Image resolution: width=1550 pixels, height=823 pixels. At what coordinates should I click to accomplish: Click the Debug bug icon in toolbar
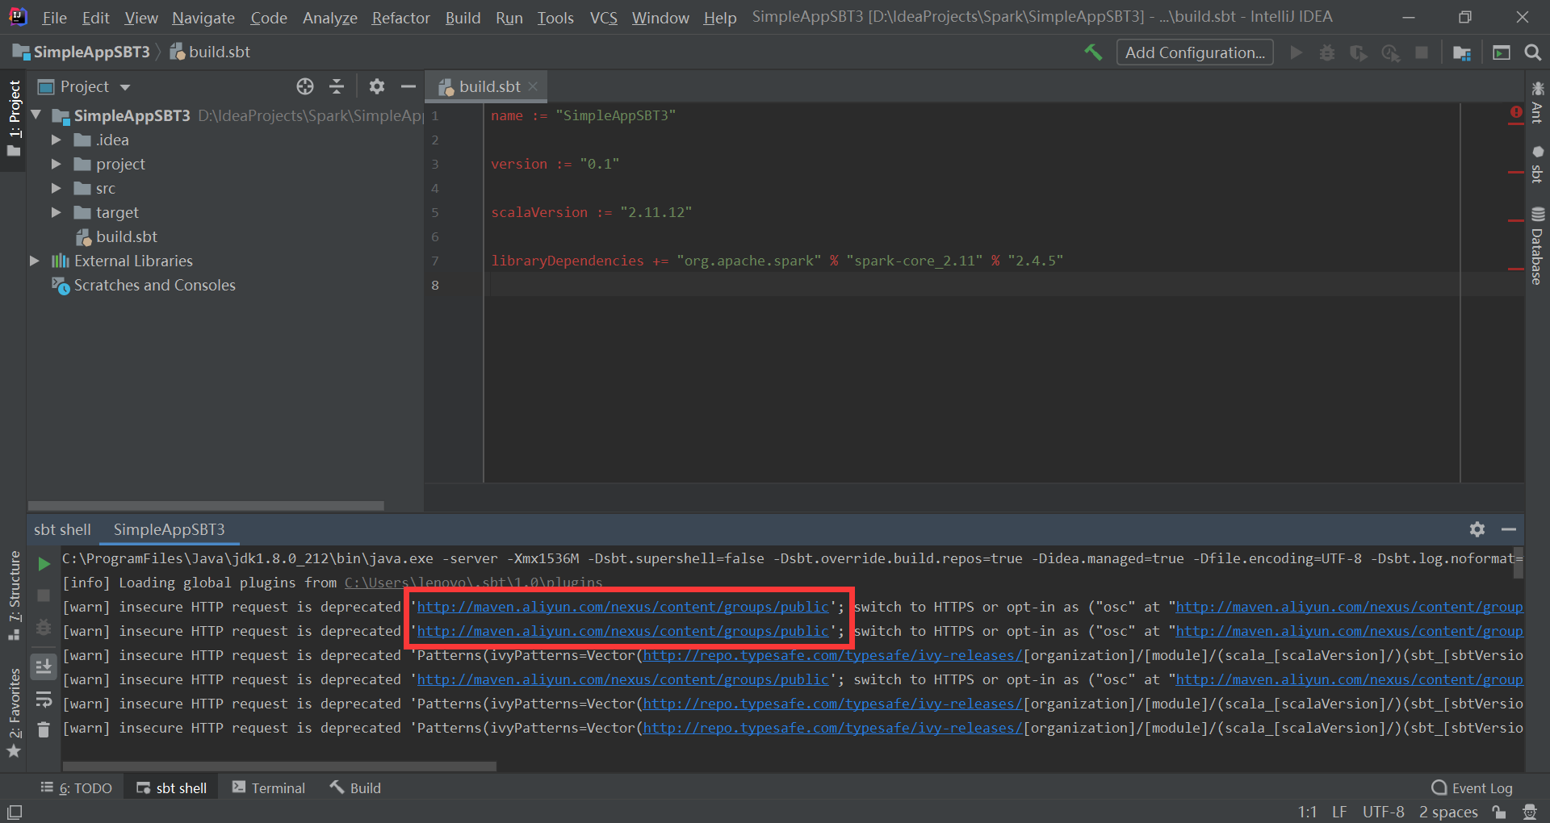point(1327,52)
